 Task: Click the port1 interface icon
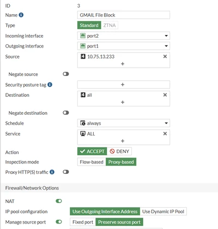[x=83, y=46]
